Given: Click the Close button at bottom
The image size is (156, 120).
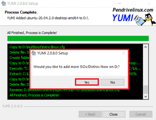Looking at the screenshot, I should [x=114, y=114].
